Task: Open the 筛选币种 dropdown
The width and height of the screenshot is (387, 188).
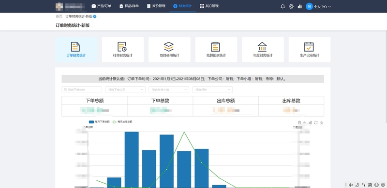Action: 212,90
